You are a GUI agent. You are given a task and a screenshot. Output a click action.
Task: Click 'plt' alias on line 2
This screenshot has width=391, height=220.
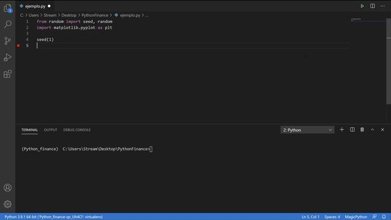click(109, 28)
